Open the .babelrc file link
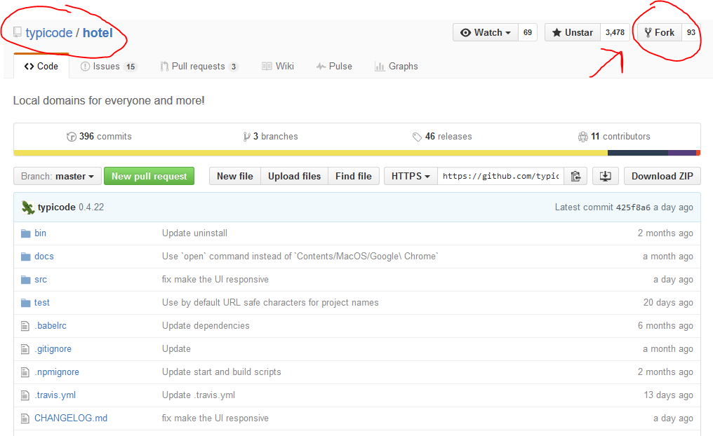 click(x=51, y=326)
